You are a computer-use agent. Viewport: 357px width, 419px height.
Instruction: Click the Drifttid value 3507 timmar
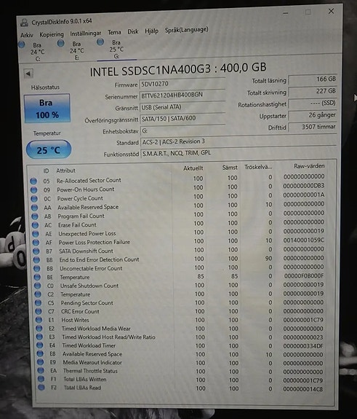(313, 127)
